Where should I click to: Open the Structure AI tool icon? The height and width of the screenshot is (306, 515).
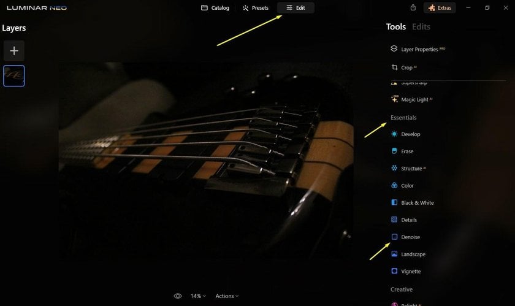point(394,168)
